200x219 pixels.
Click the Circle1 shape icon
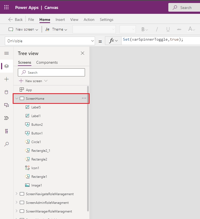(27, 142)
